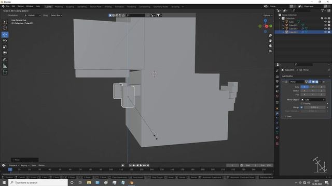Screen dimensions: 332x186
Task: Click the red X axis on navigation gizmo
Action: (267, 26)
